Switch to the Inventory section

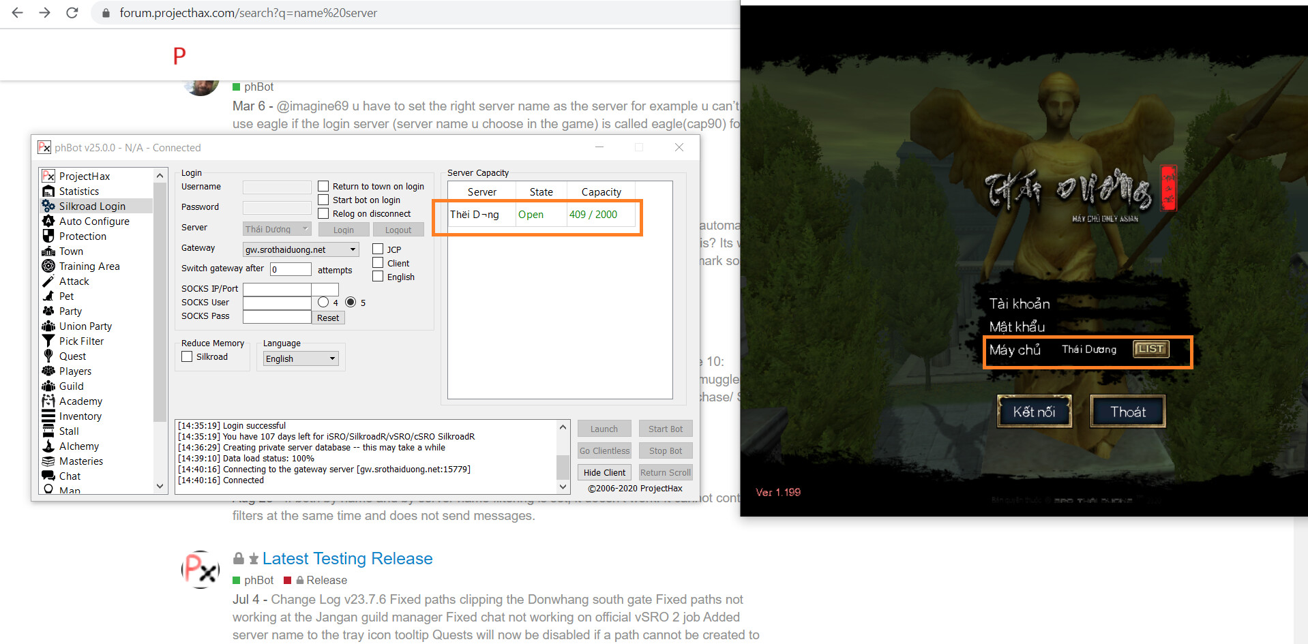pos(80,416)
